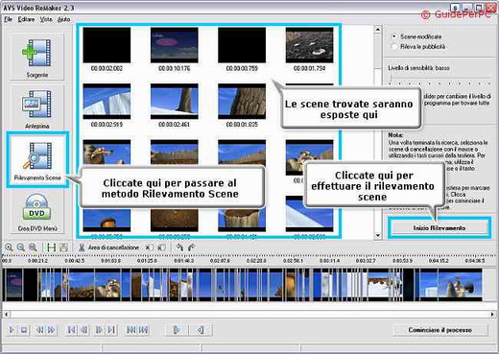Viewport: 499px width, 354px height.
Task: Click the left bracket mark-start button
Action: [177, 330]
